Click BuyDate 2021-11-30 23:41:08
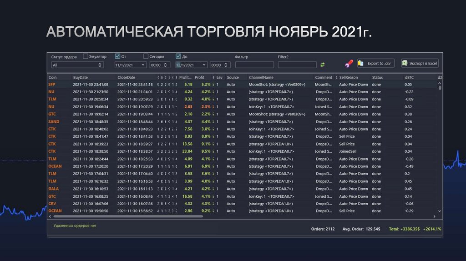 [91, 84]
